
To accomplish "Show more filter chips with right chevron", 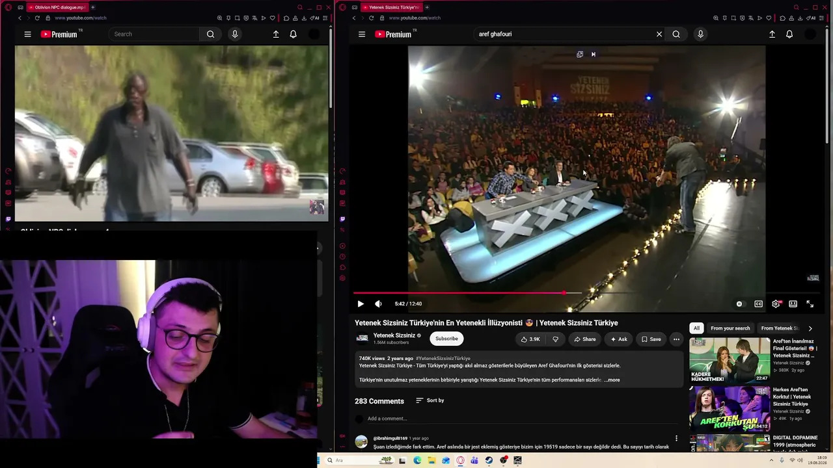I will 810,328.
